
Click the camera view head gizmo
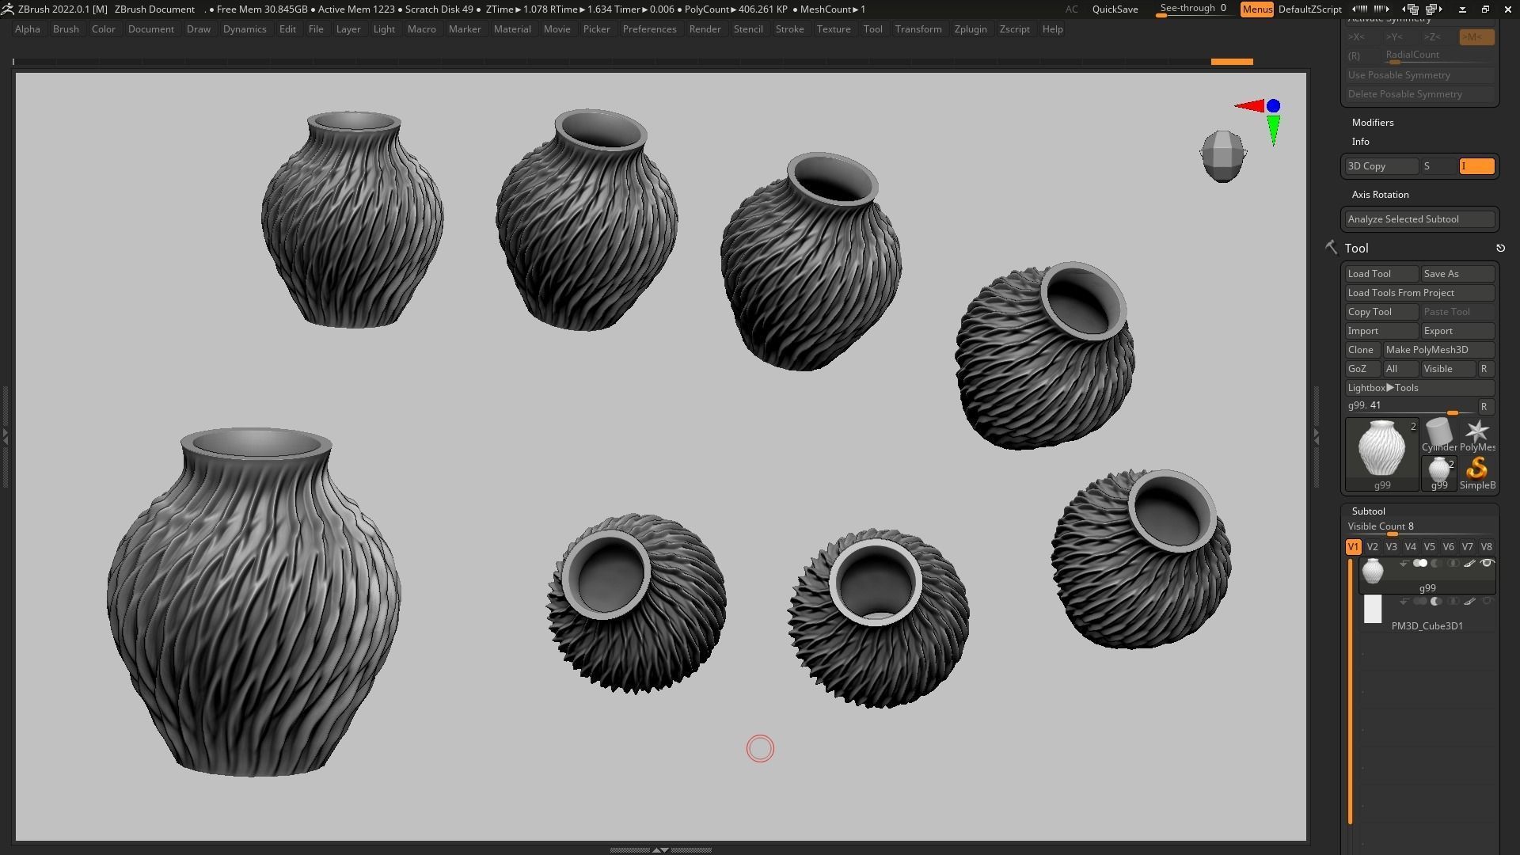(x=1222, y=156)
